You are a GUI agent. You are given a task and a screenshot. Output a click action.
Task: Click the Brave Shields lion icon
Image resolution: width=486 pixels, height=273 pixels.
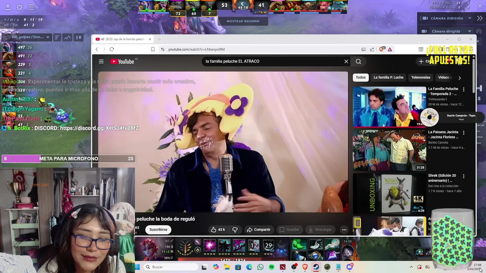(381, 49)
